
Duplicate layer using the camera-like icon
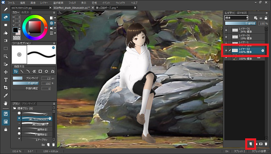point(261,144)
